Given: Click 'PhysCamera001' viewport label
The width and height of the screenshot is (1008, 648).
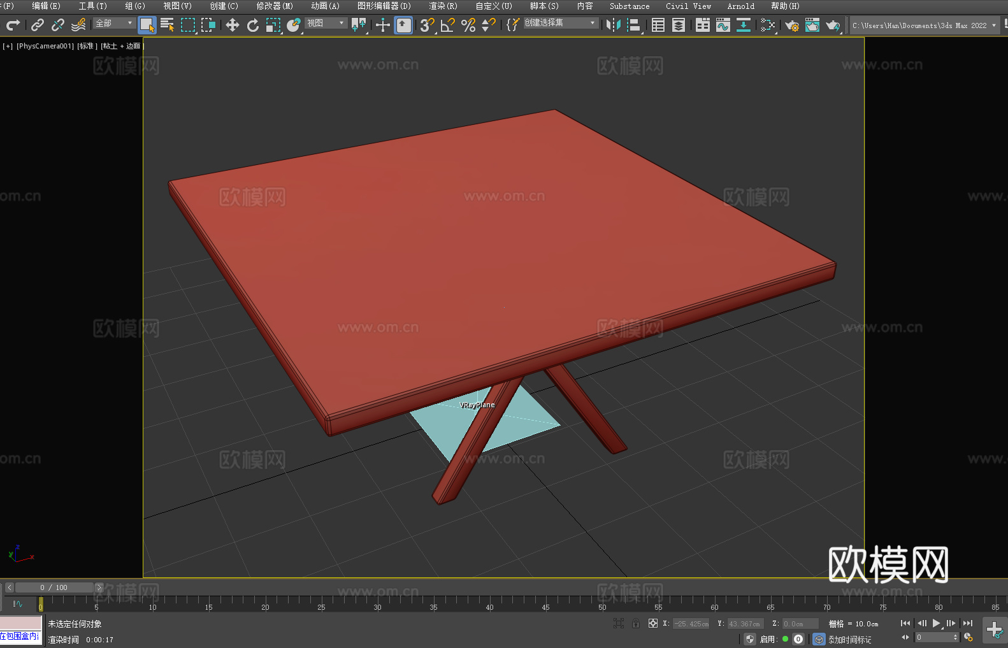Looking at the screenshot, I should (x=45, y=46).
